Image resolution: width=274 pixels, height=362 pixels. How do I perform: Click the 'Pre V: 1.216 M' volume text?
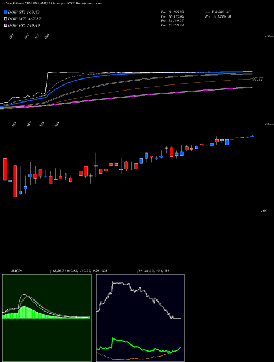click(218, 16)
